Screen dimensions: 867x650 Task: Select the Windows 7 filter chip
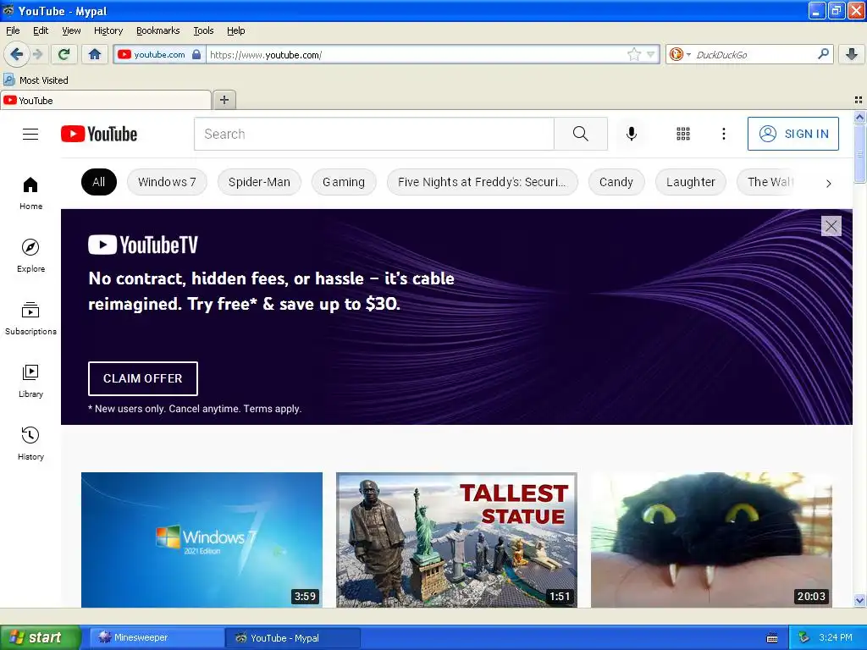click(167, 182)
